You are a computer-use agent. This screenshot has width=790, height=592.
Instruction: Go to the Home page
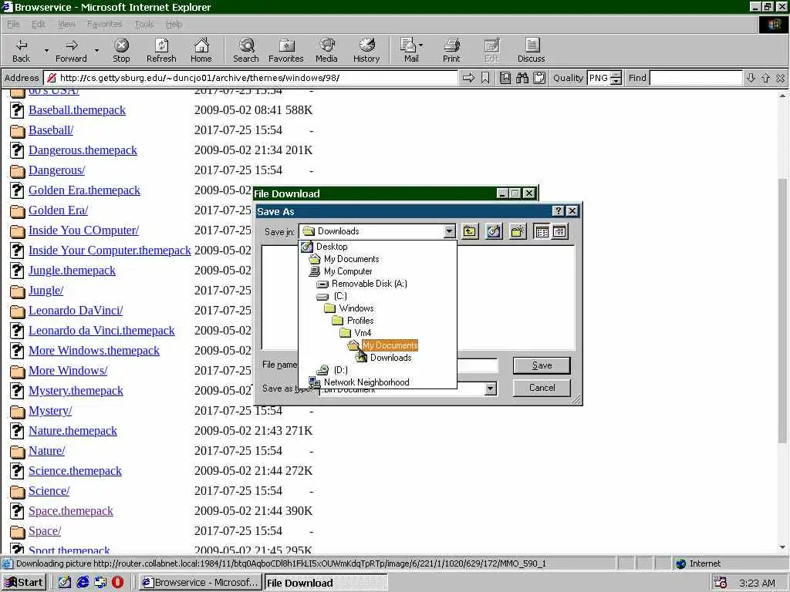pos(201,50)
